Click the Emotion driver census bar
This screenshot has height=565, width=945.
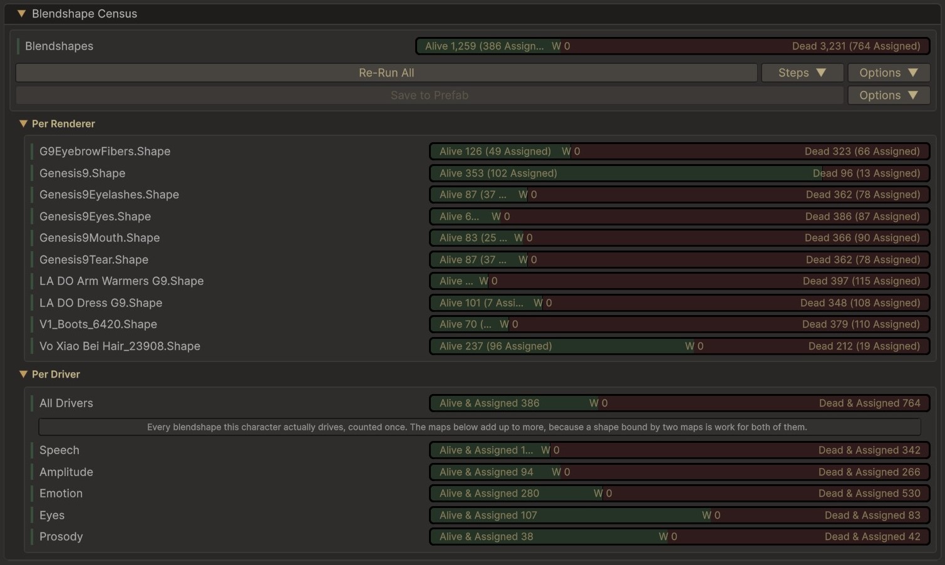tap(679, 494)
